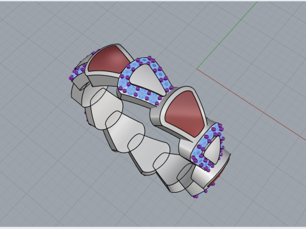Click the green Y-axis line in the viewport

[228, 35]
